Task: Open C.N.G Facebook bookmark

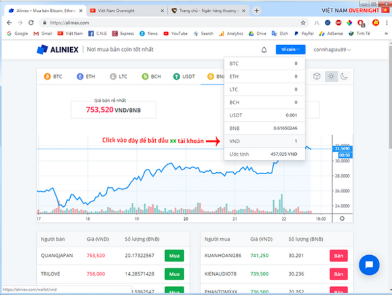Action: 97,33
